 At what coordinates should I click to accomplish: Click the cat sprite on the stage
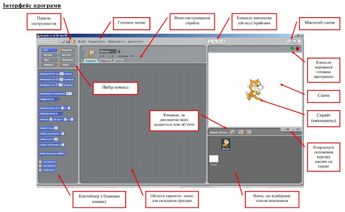click(254, 90)
